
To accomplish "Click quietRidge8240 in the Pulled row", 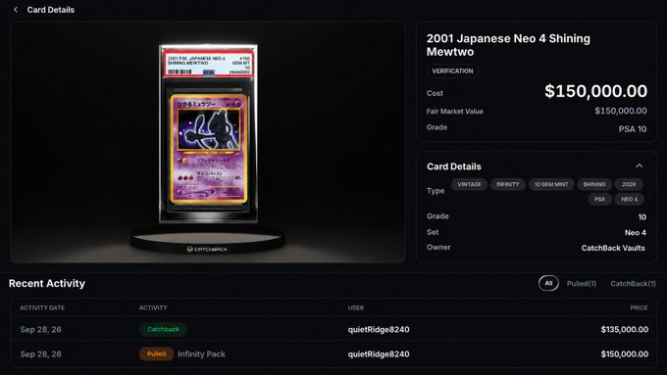I will [x=379, y=354].
